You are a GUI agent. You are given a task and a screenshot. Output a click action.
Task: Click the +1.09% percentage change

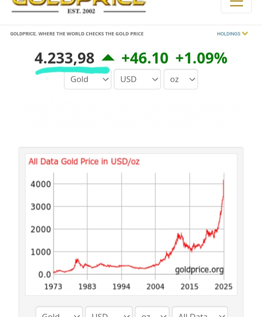pos(201,58)
